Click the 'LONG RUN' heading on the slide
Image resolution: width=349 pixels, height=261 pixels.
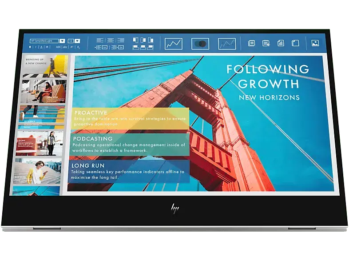coord(88,165)
